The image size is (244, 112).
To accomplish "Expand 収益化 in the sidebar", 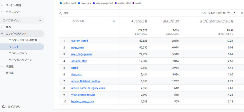I will click(2, 66).
